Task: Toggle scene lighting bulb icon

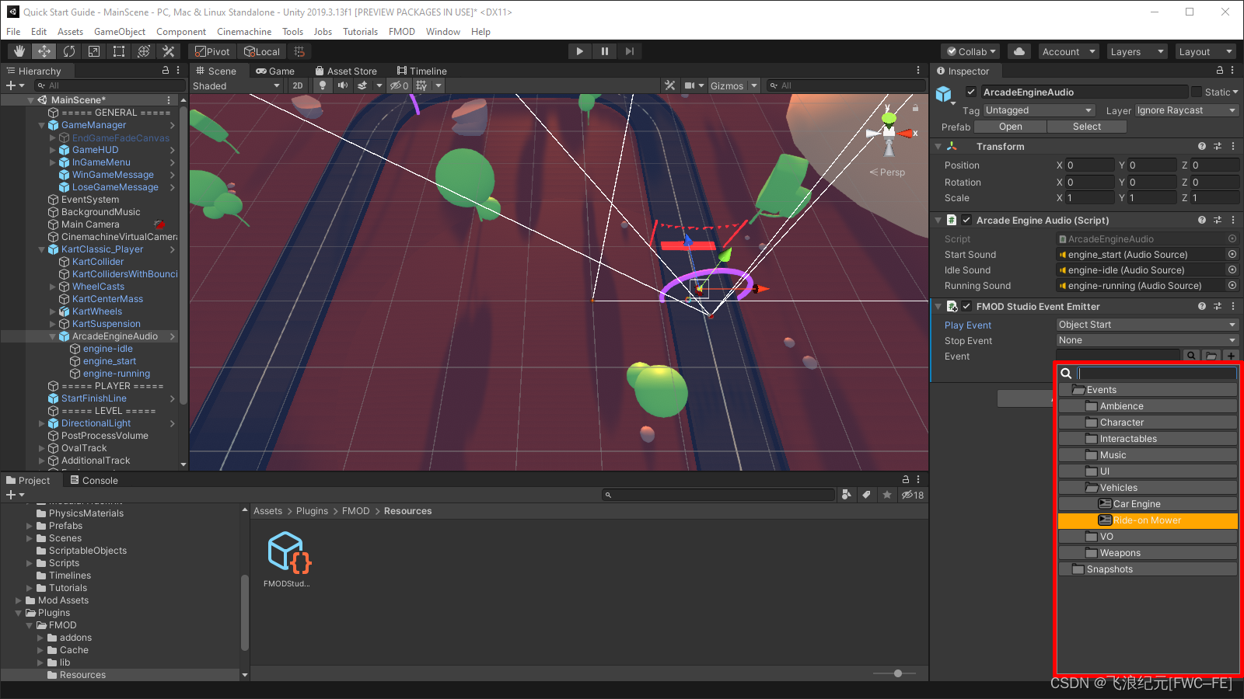Action: [x=323, y=85]
